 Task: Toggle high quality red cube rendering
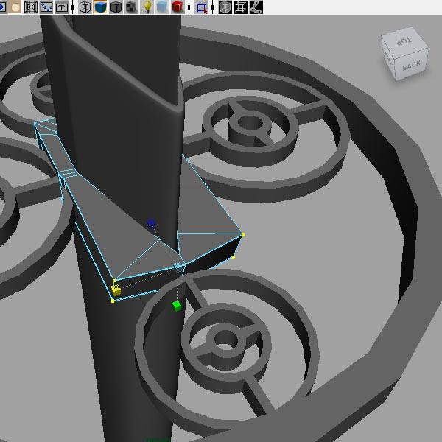tap(178, 7)
